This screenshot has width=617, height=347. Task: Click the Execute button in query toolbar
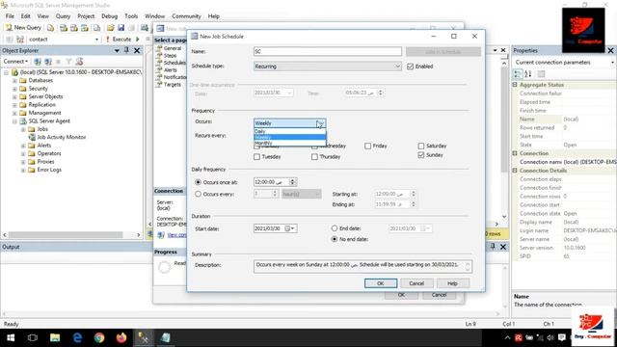(x=119, y=40)
